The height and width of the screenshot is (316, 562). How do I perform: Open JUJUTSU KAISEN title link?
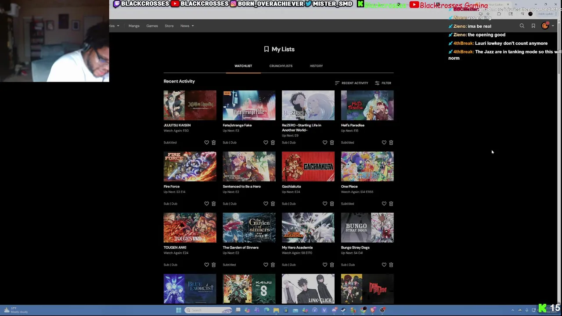tap(177, 125)
